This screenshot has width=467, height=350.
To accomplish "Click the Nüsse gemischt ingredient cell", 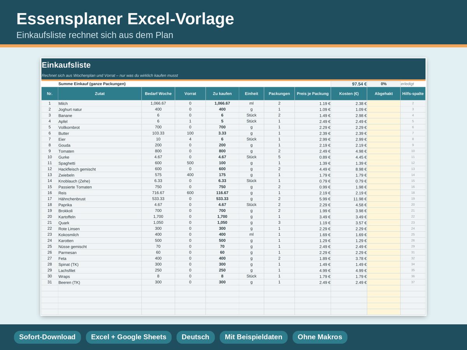I will coord(100,247).
